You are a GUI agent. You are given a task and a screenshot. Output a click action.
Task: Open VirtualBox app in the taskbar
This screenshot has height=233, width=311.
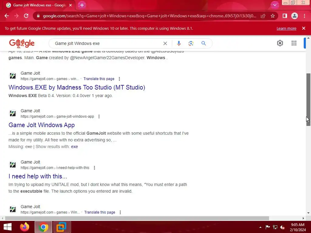click(x=61, y=227)
